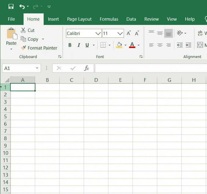The height and width of the screenshot is (194, 207).
Task: Select the Cut scissors icon
Action: (x=23, y=30)
